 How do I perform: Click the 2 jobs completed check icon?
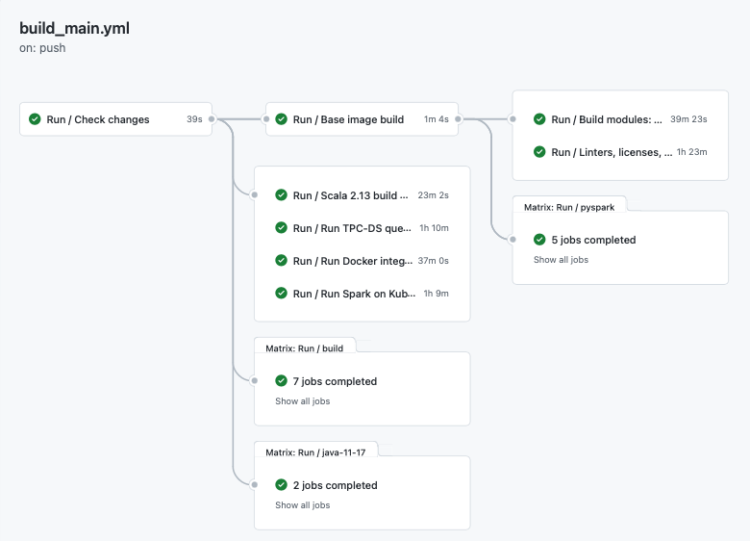tap(282, 485)
